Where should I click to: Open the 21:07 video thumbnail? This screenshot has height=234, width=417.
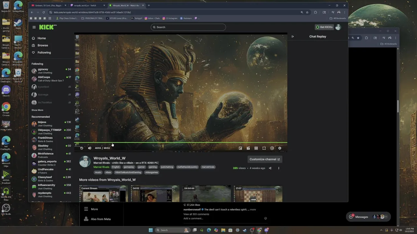point(258,194)
